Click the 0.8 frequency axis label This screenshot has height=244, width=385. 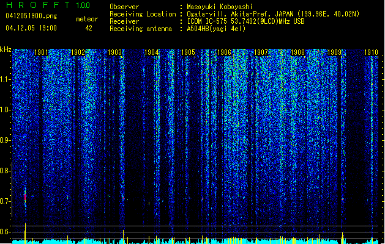(6, 171)
